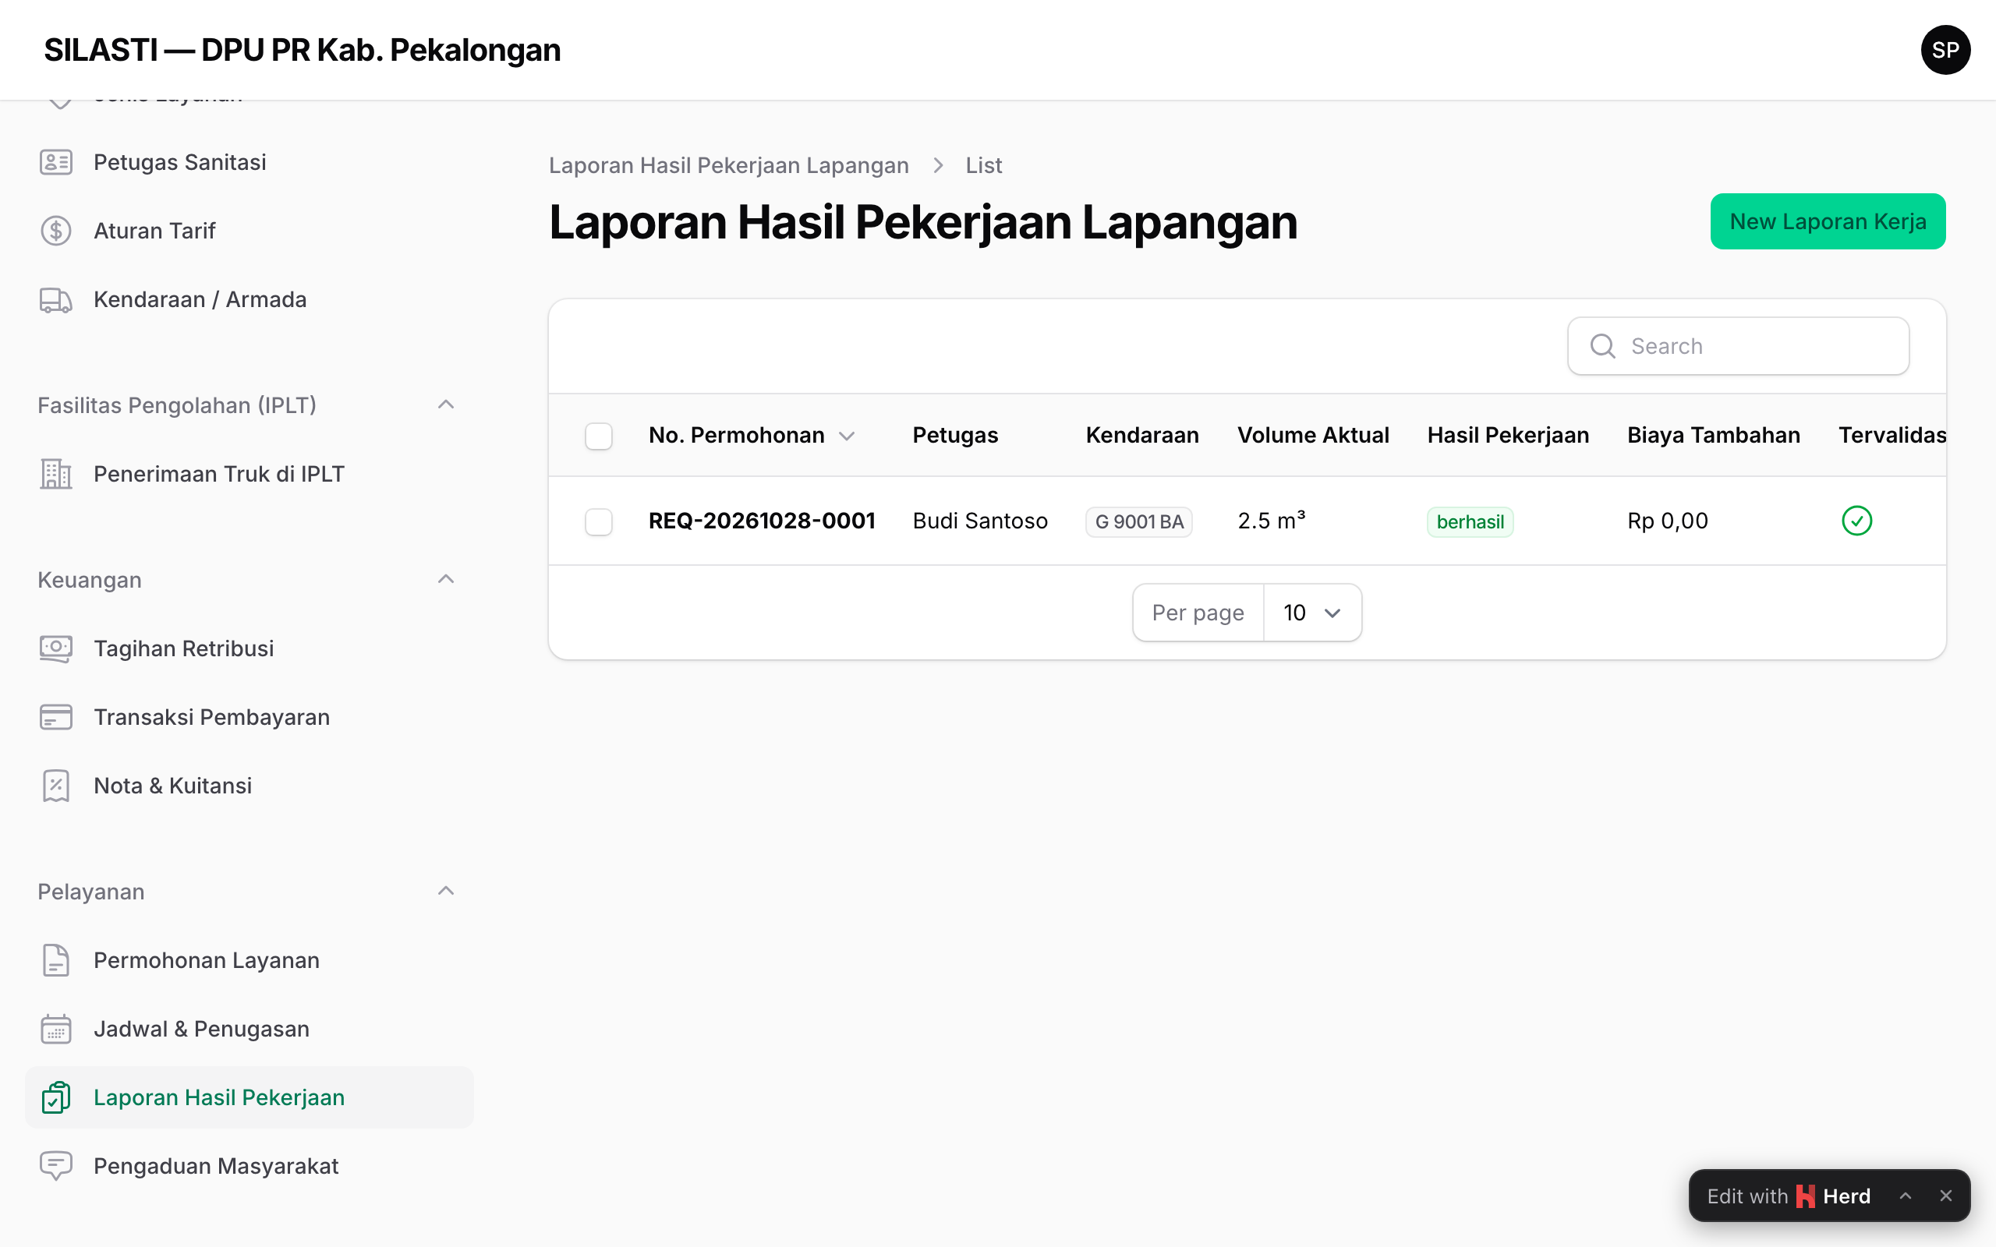Screen dimensions: 1996x1247
Task: Click the Kendaraan column header
Action: [x=1141, y=436]
